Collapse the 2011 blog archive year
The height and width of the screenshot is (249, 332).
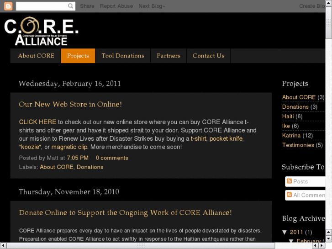pyautogui.click(x=285, y=232)
